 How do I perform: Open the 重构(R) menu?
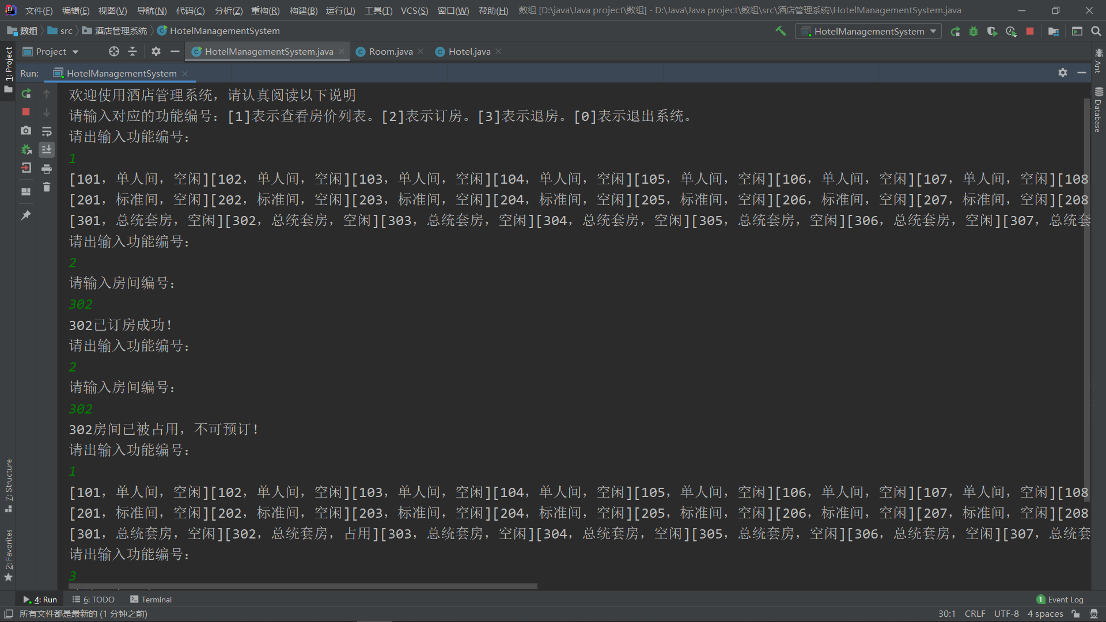pyautogui.click(x=265, y=10)
